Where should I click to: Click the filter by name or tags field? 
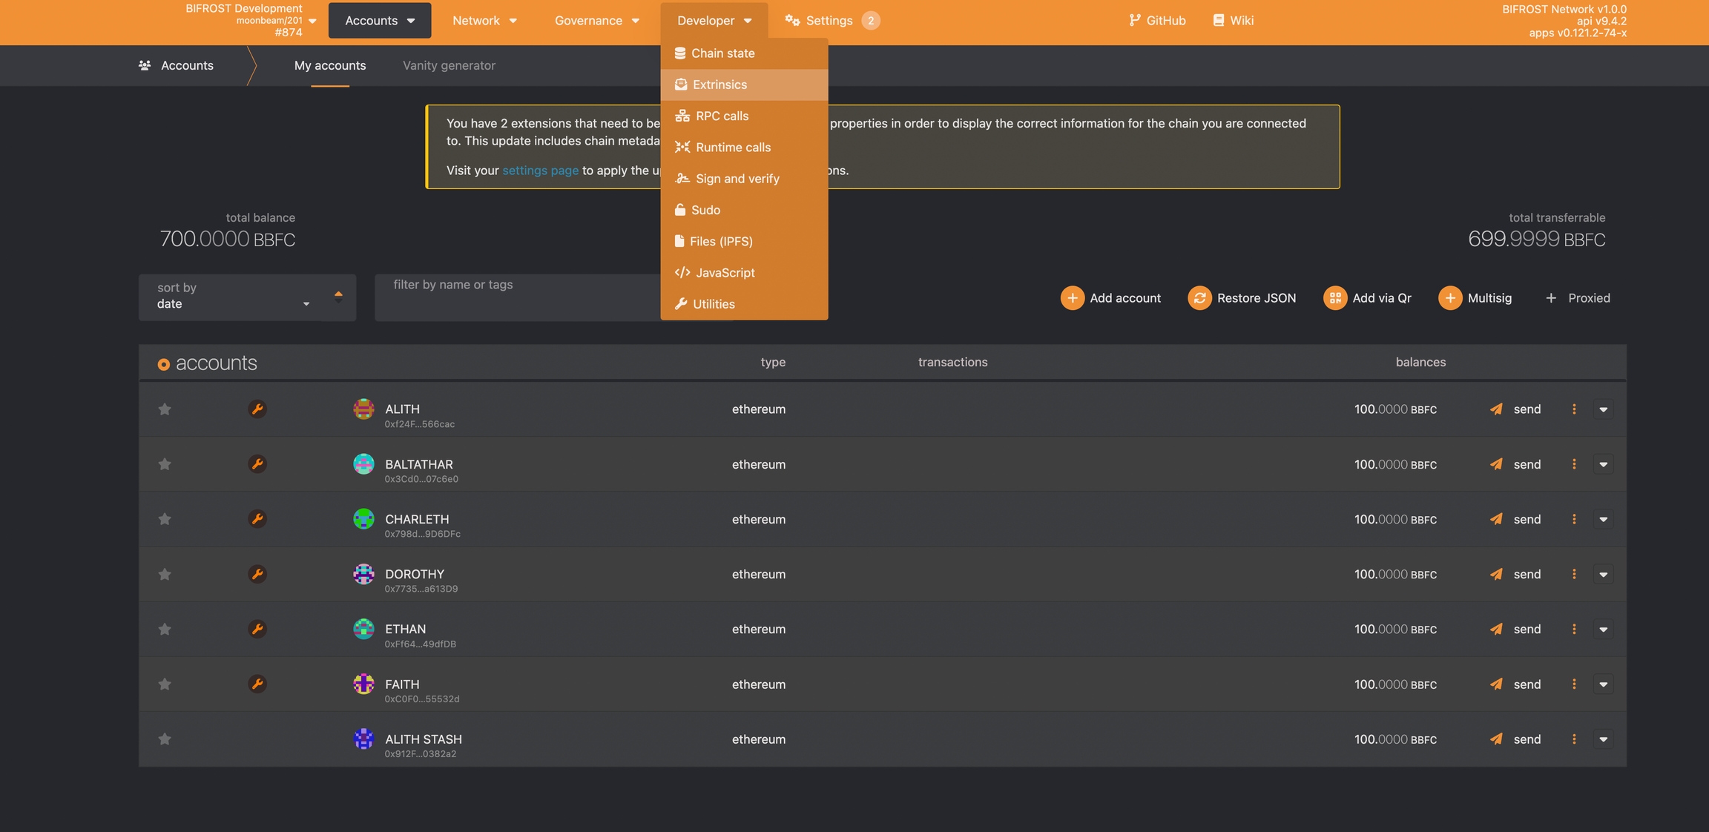[517, 297]
